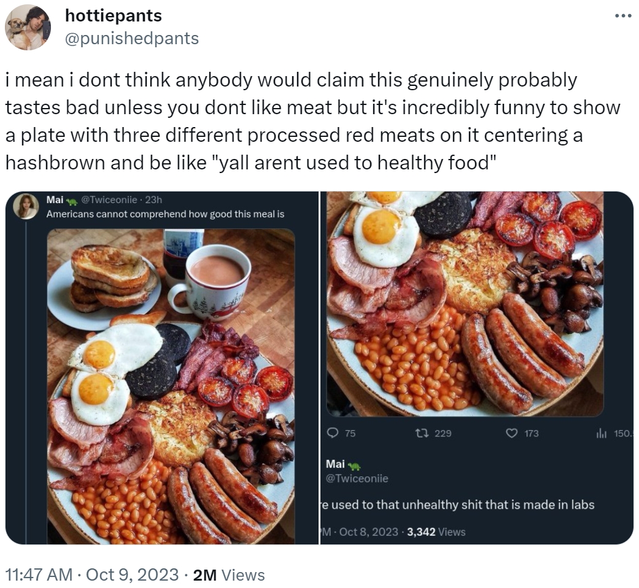Click the @Twiceoniie handle below Mai on right
Image resolution: width=639 pixels, height=588 pixels.
click(357, 478)
